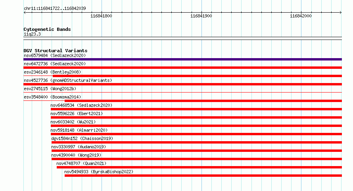Click the thin red line under esv2745115
Screen dimensions: 353x191
click(182, 92)
